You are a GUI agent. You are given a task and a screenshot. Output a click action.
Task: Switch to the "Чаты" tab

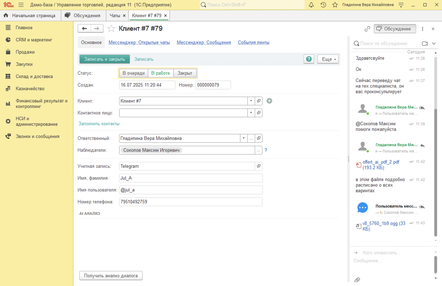(115, 16)
